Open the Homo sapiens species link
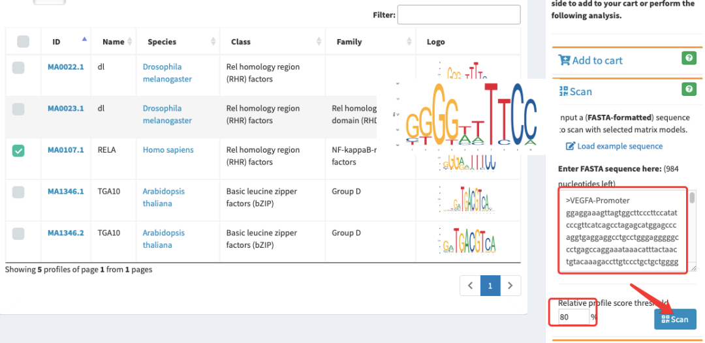Image resolution: width=705 pixels, height=343 pixels. point(168,149)
